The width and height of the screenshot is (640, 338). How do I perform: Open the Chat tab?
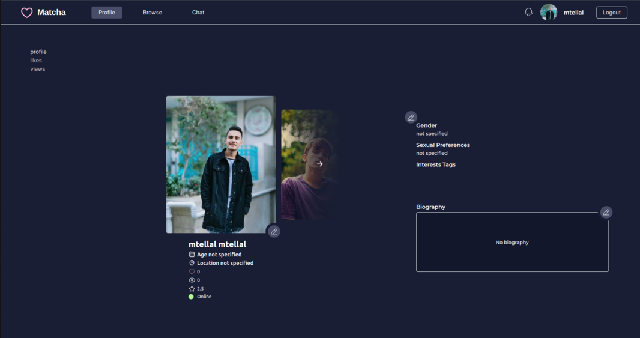198,13
